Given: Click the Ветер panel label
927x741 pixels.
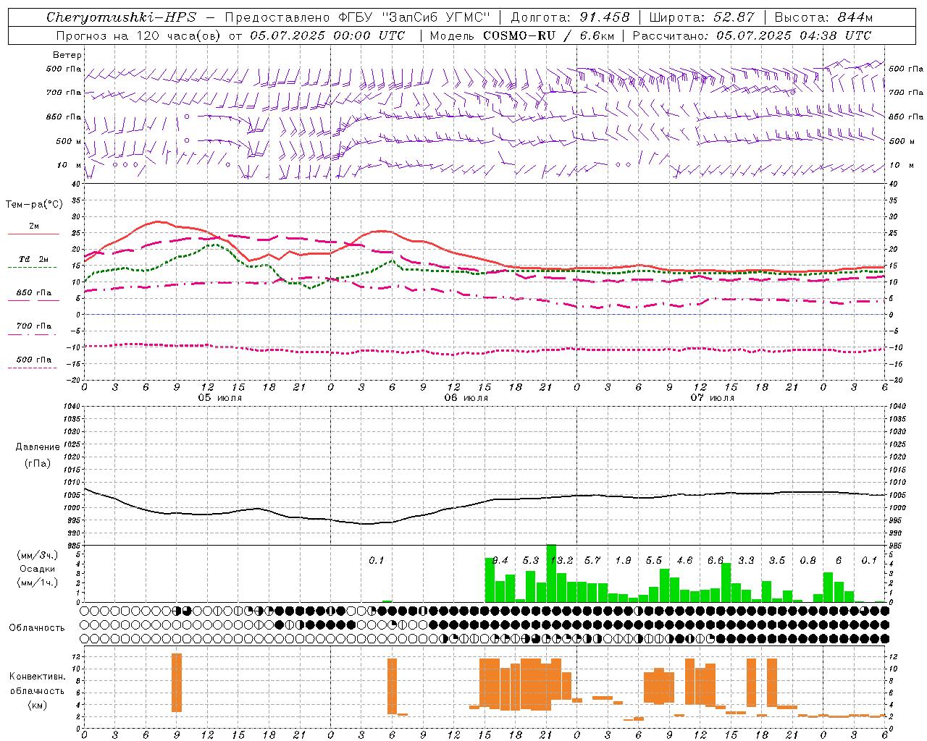Looking at the screenshot, I should [67, 55].
